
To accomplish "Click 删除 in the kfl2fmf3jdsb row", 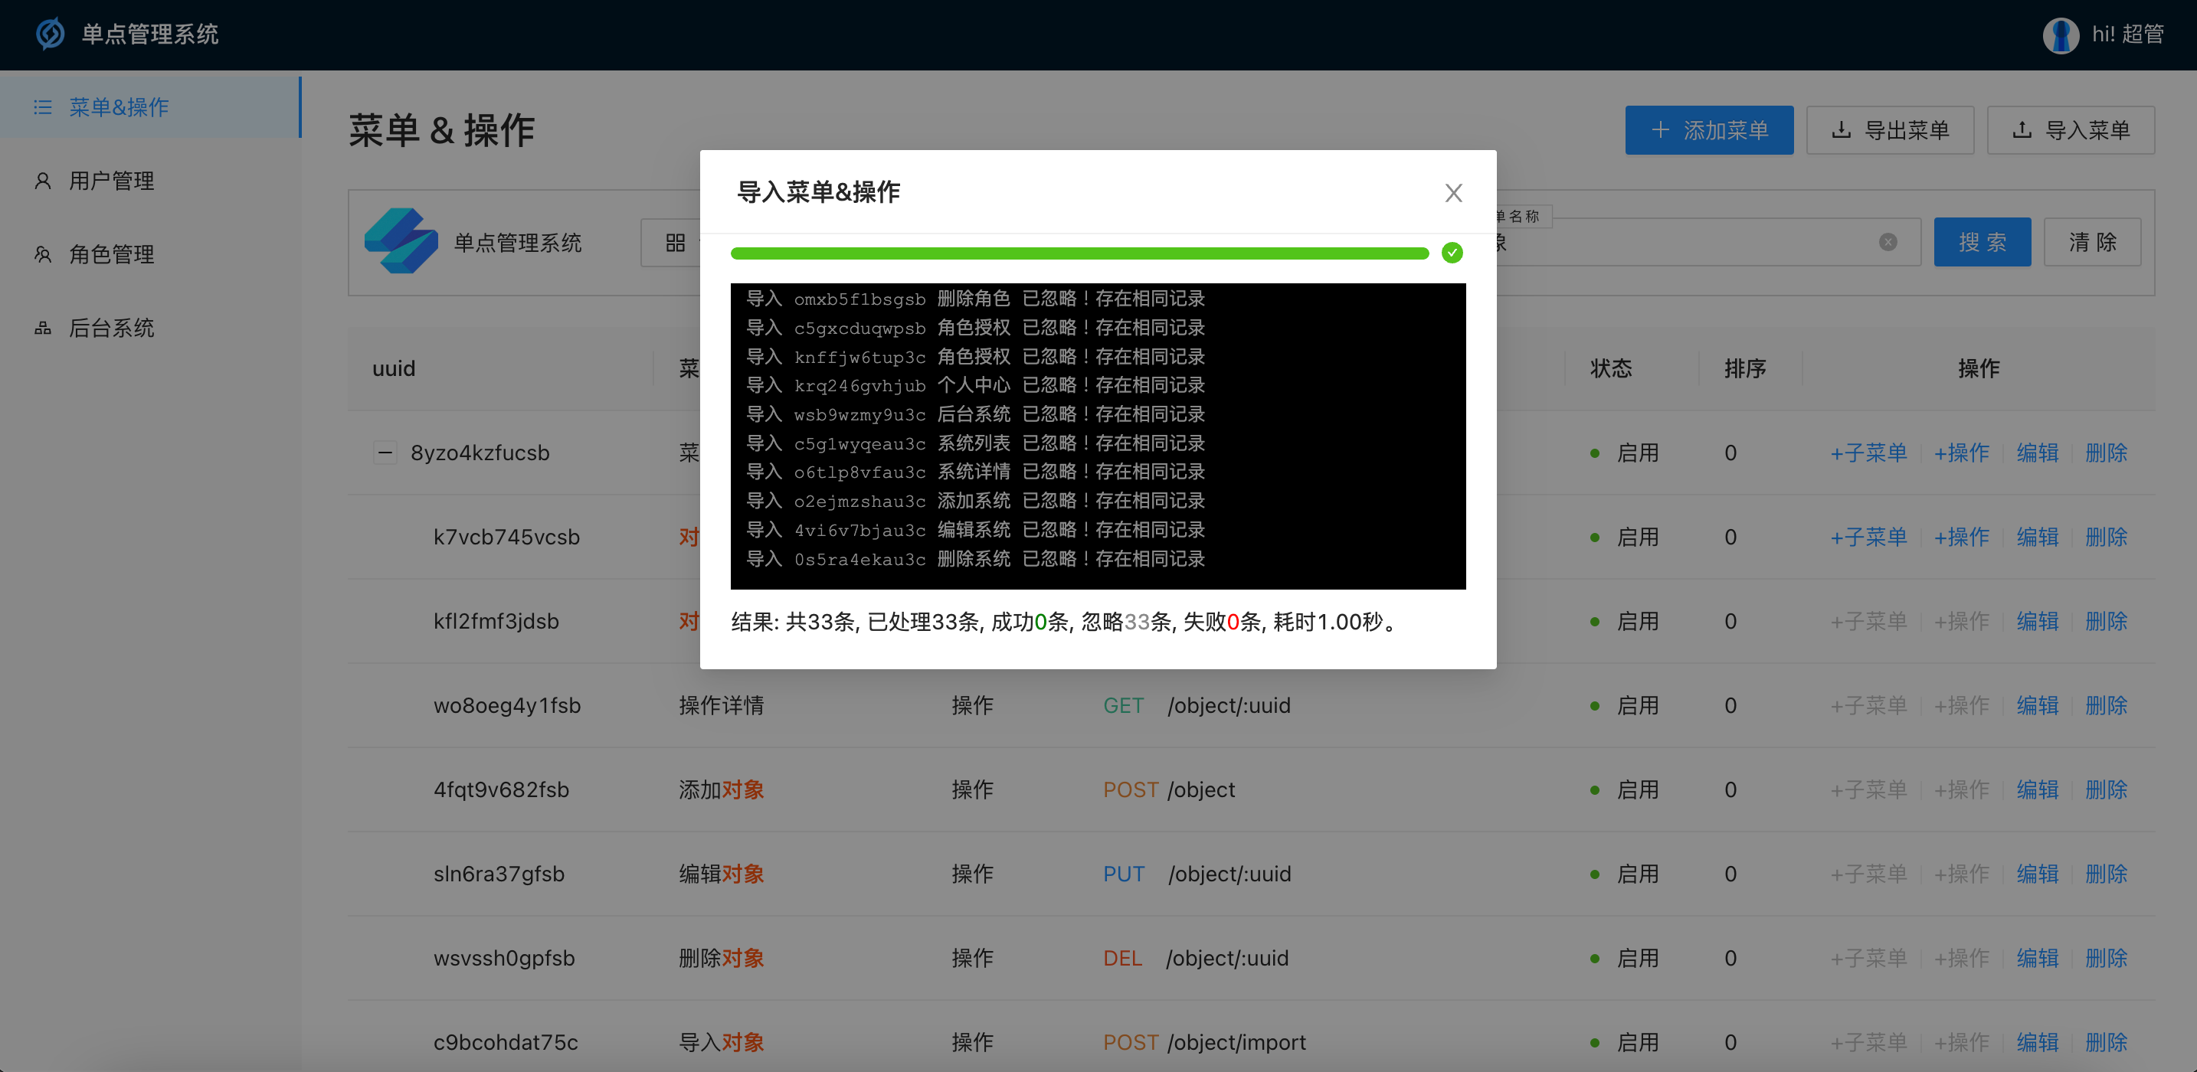I will [x=2106, y=622].
